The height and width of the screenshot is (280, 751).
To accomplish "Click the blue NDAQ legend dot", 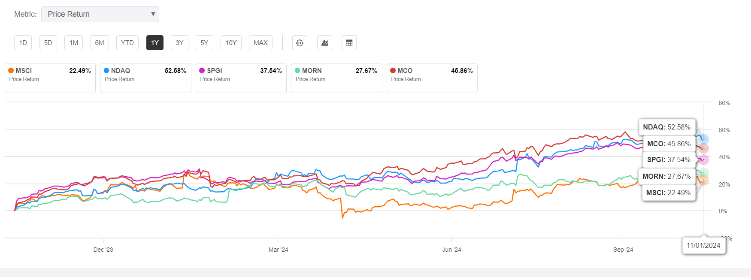I will point(106,71).
